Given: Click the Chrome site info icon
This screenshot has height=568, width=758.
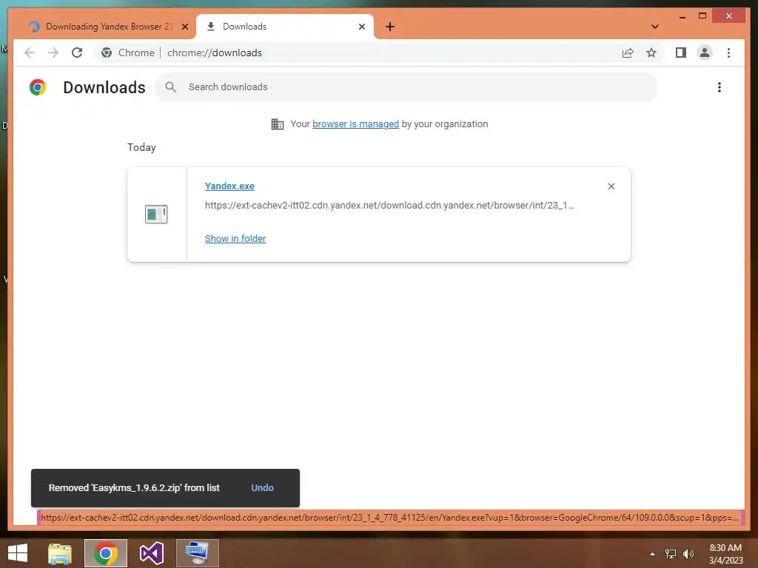Looking at the screenshot, I should 107,53.
